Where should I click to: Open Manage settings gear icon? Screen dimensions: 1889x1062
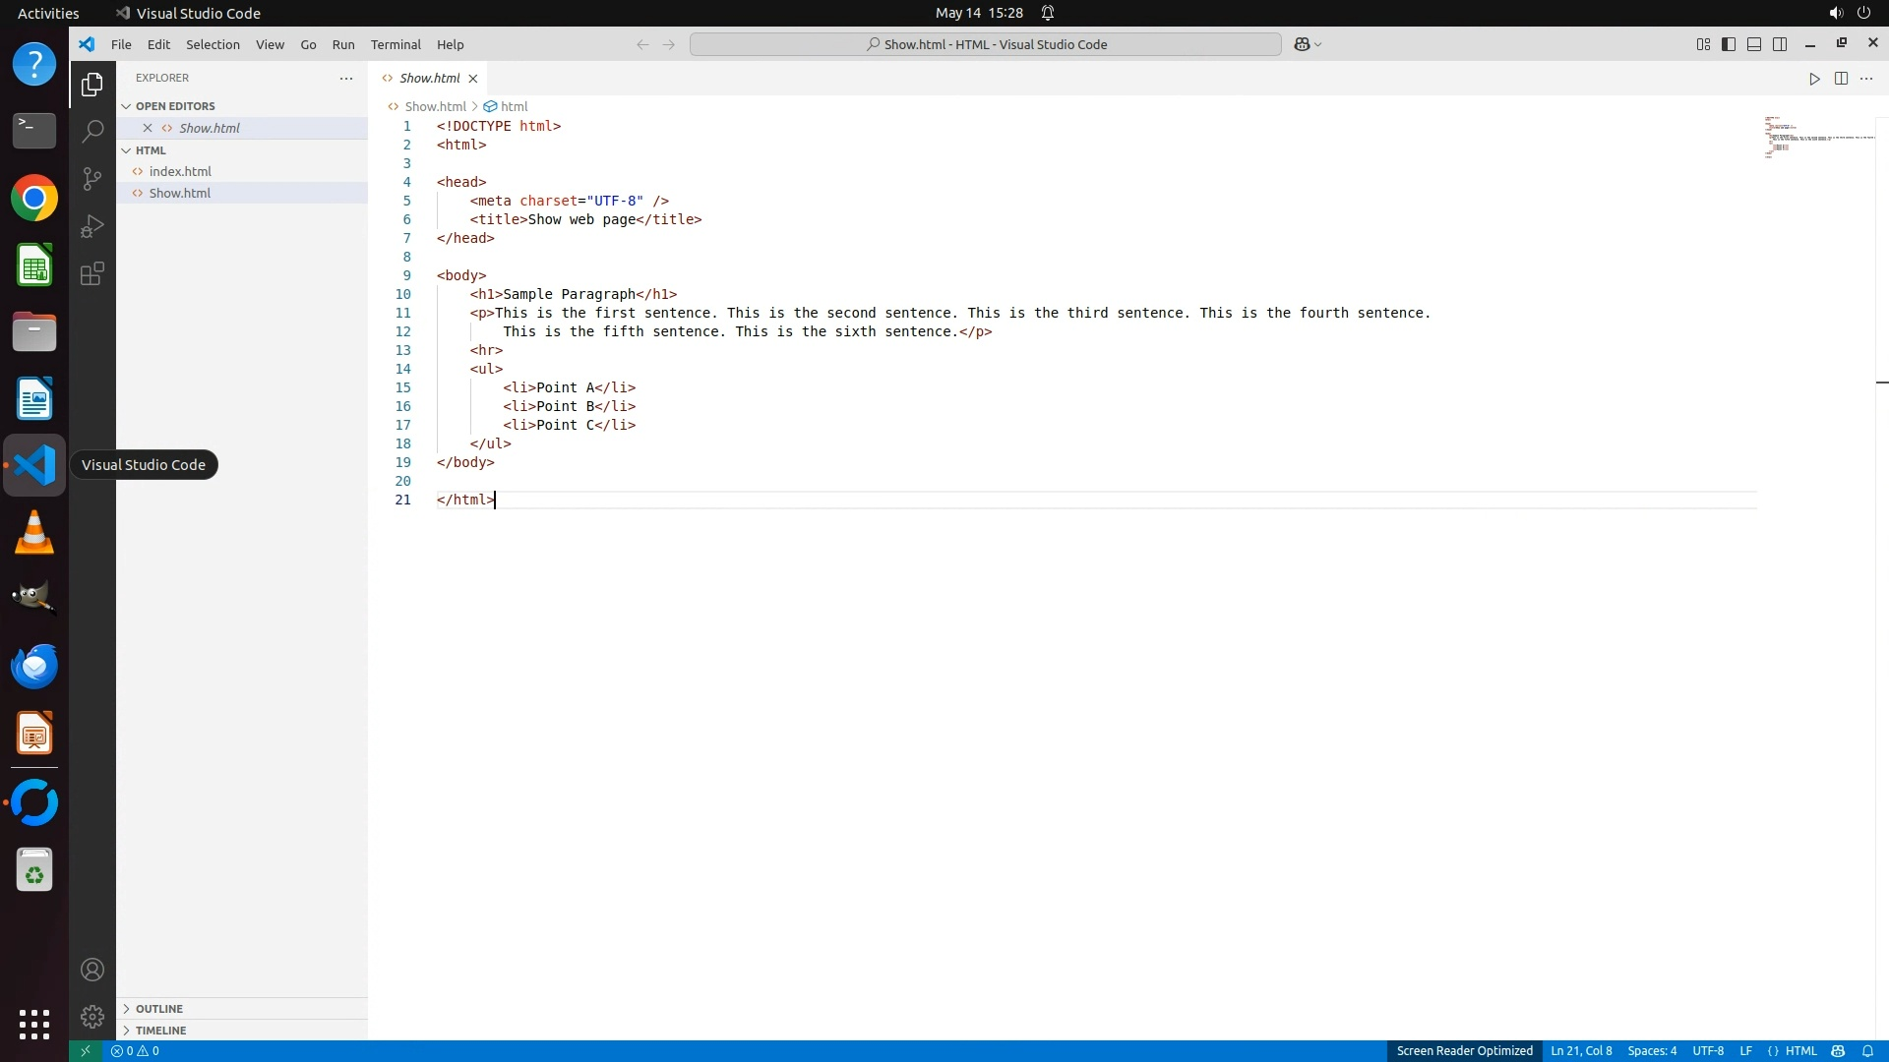92,1016
